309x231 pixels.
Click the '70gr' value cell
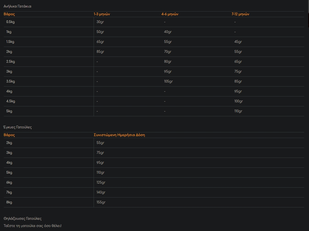(x=167, y=52)
